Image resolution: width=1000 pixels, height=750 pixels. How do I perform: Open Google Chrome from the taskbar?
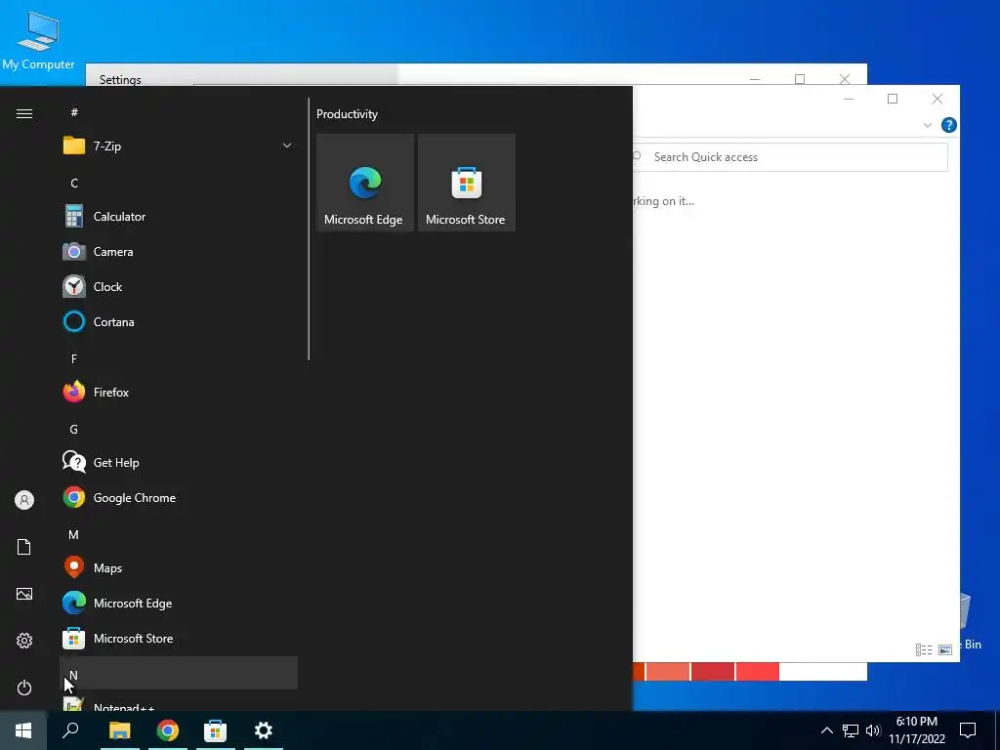click(x=168, y=730)
